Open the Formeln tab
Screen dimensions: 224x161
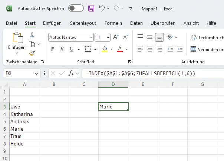pyautogui.click(x=113, y=23)
